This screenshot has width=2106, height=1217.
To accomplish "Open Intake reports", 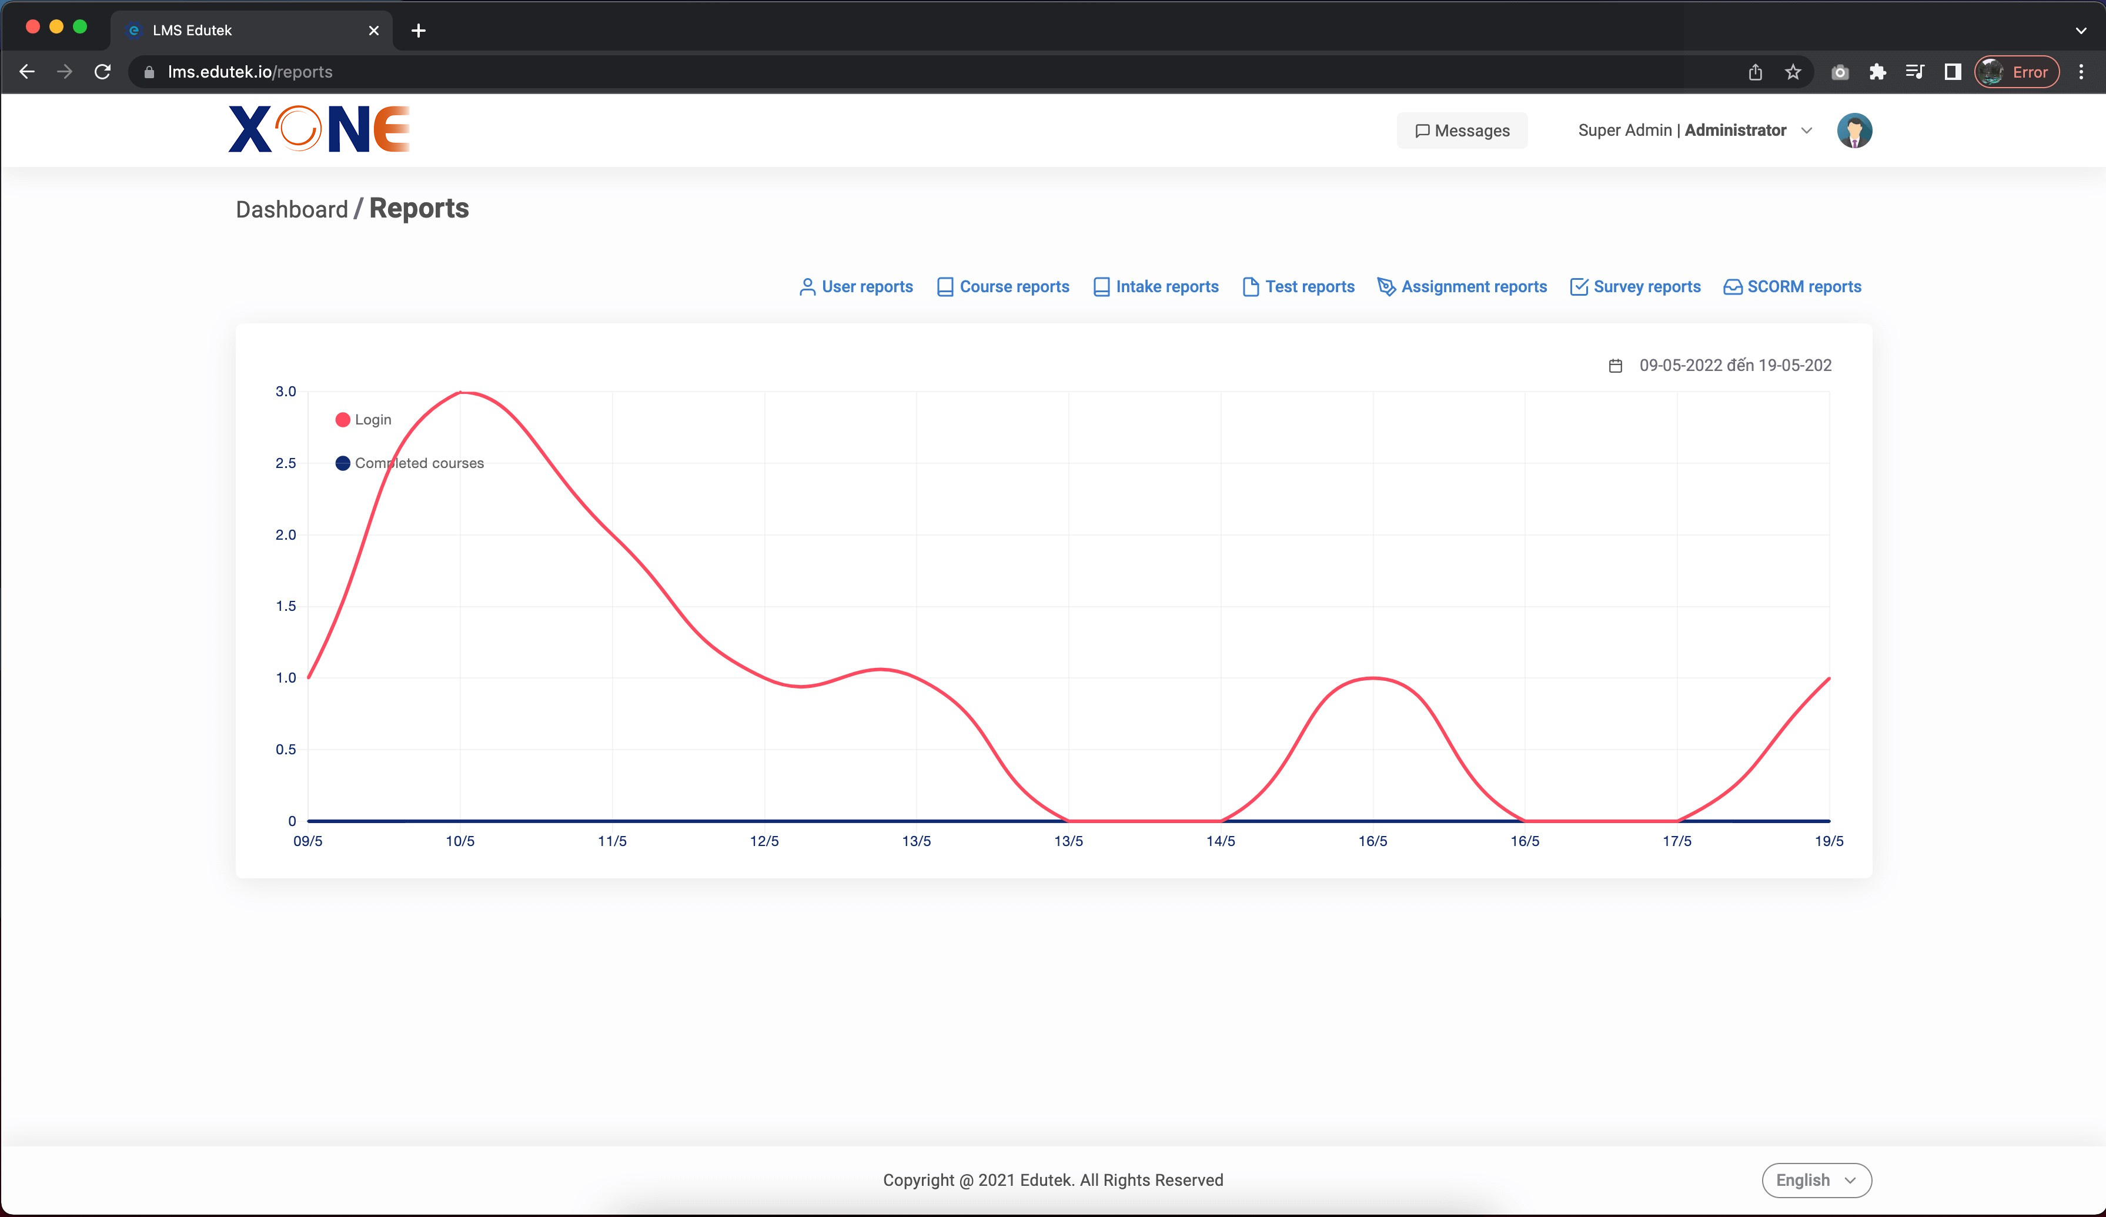I will [x=1156, y=287].
